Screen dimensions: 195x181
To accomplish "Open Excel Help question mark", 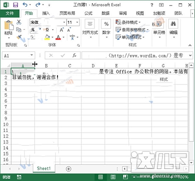I will (x=152, y=5).
